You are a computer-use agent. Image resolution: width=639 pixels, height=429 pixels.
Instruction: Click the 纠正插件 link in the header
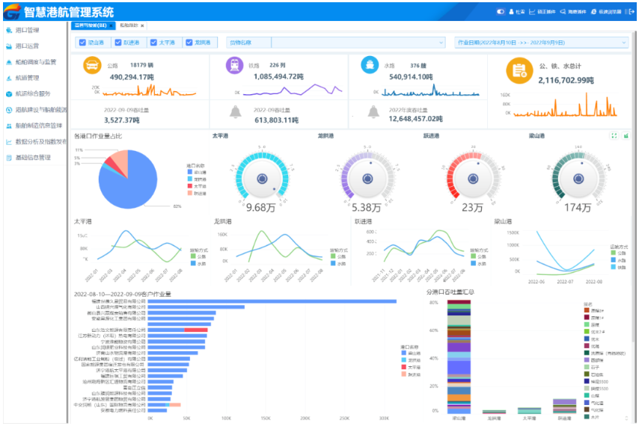pos(542,12)
